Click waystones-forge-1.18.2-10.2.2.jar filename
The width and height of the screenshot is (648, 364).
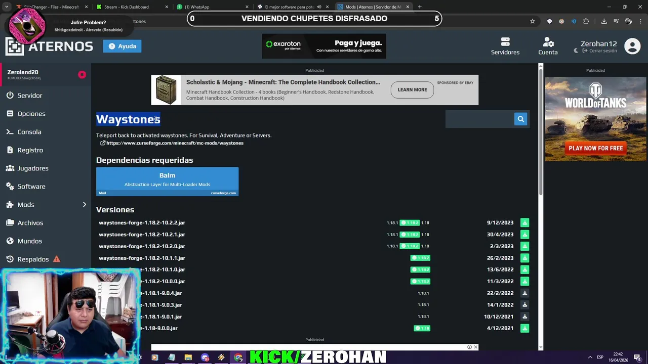point(142,222)
